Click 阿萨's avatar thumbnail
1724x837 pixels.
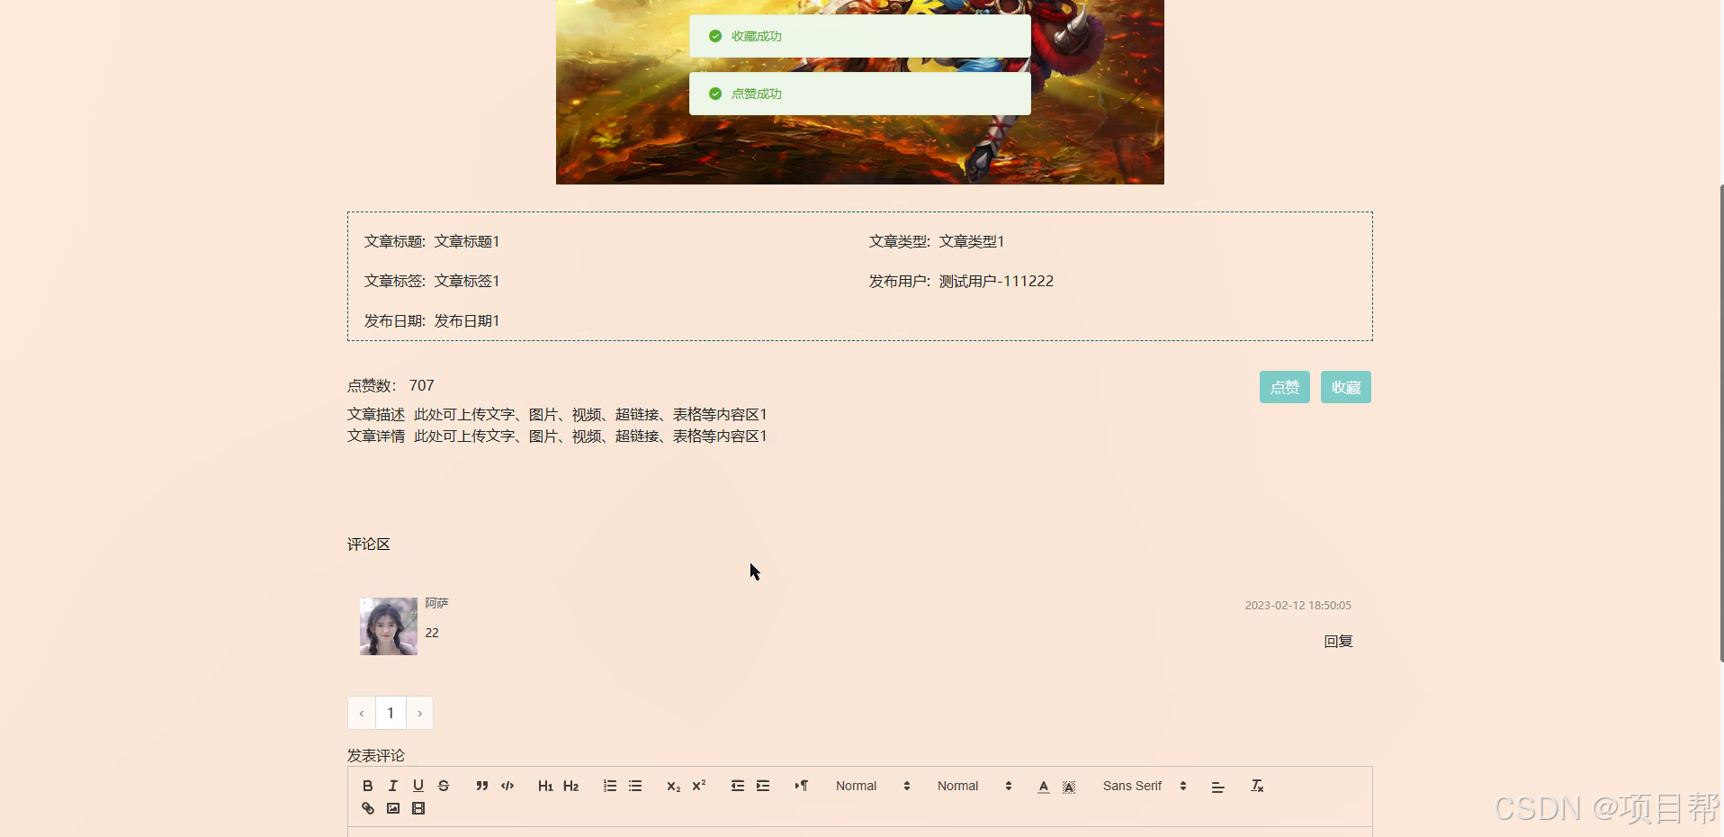389,626
